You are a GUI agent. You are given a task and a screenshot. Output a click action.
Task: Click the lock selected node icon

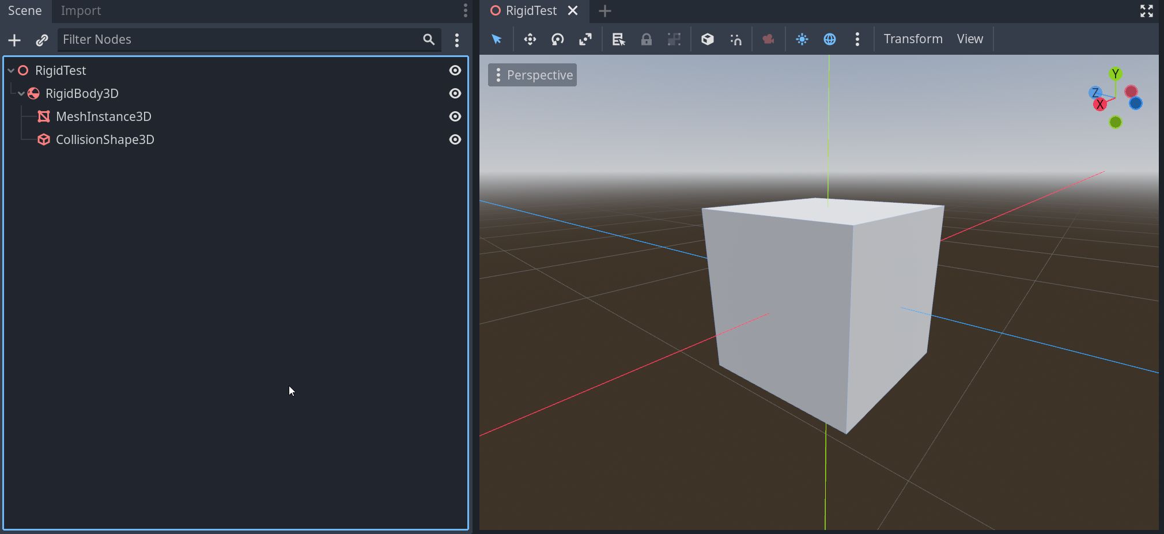[646, 39]
